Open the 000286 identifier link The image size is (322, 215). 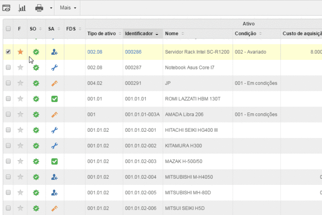tap(133, 52)
